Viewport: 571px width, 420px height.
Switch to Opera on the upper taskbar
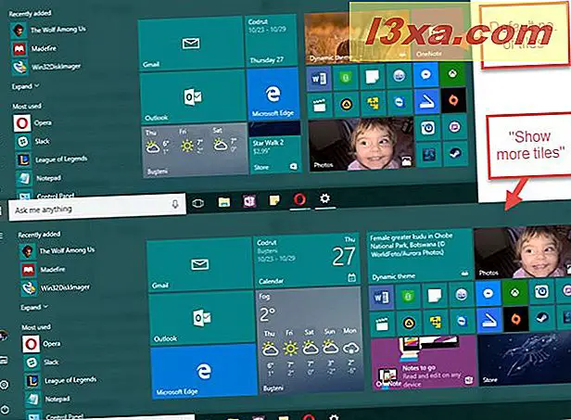tap(299, 199)
